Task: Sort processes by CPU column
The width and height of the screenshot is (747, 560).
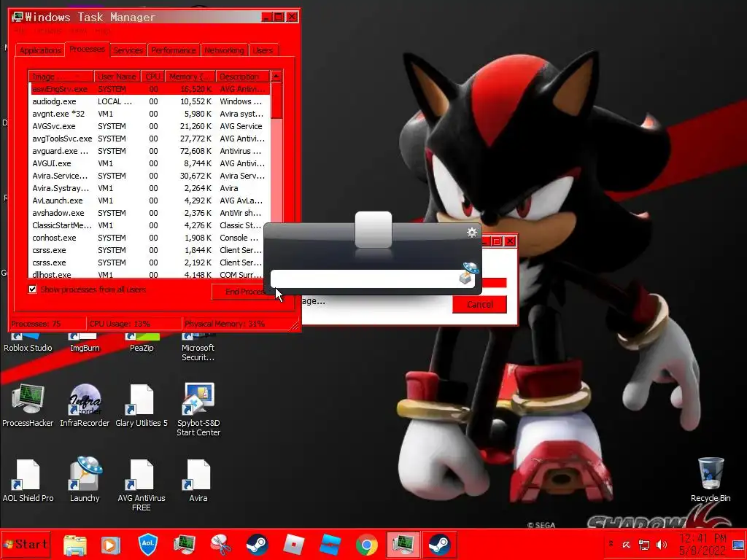Action: (x=153, y=77)
